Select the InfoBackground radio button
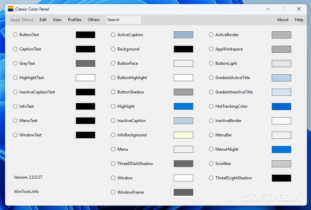The image size is (311, 210). pyautogui.click(x=113, y=135)
